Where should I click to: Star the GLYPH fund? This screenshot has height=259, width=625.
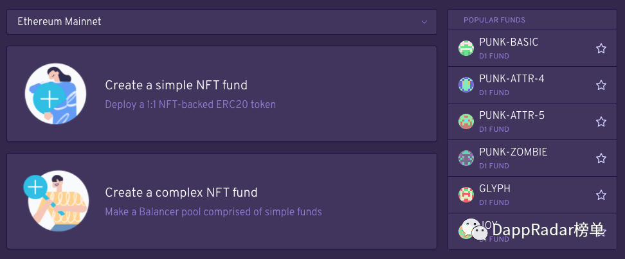click(x=601, y=195)
